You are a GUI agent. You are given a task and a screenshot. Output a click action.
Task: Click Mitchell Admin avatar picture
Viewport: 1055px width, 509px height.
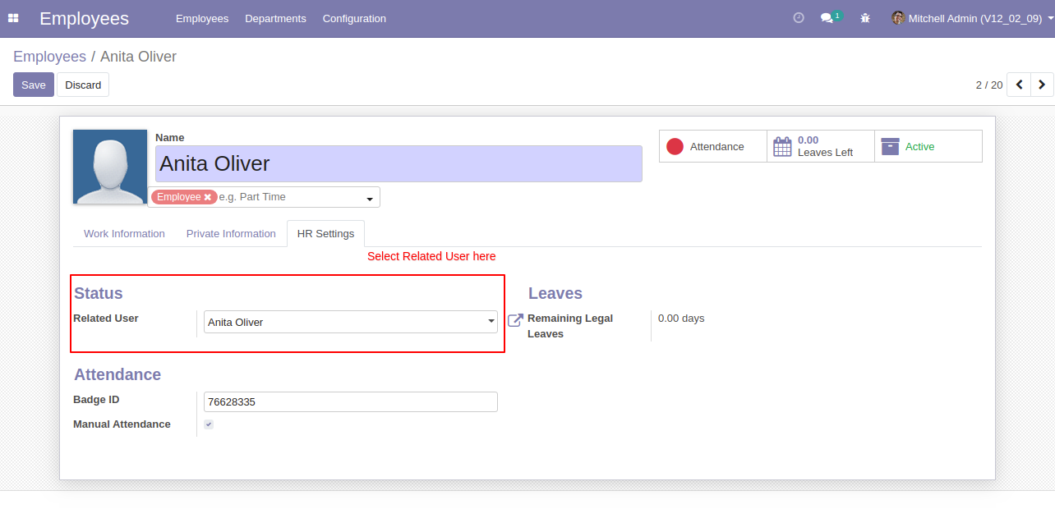pos(898,18)
